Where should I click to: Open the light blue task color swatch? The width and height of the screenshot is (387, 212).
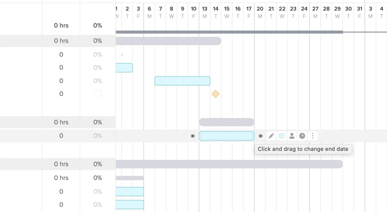(x=282, y=136)
